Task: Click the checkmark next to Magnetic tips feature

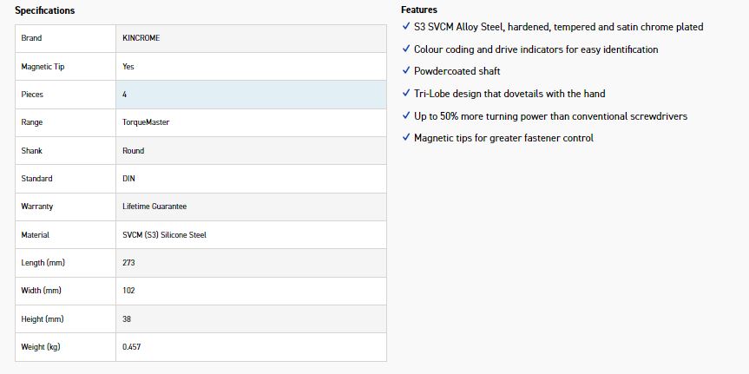Action: tap(406, 138)
